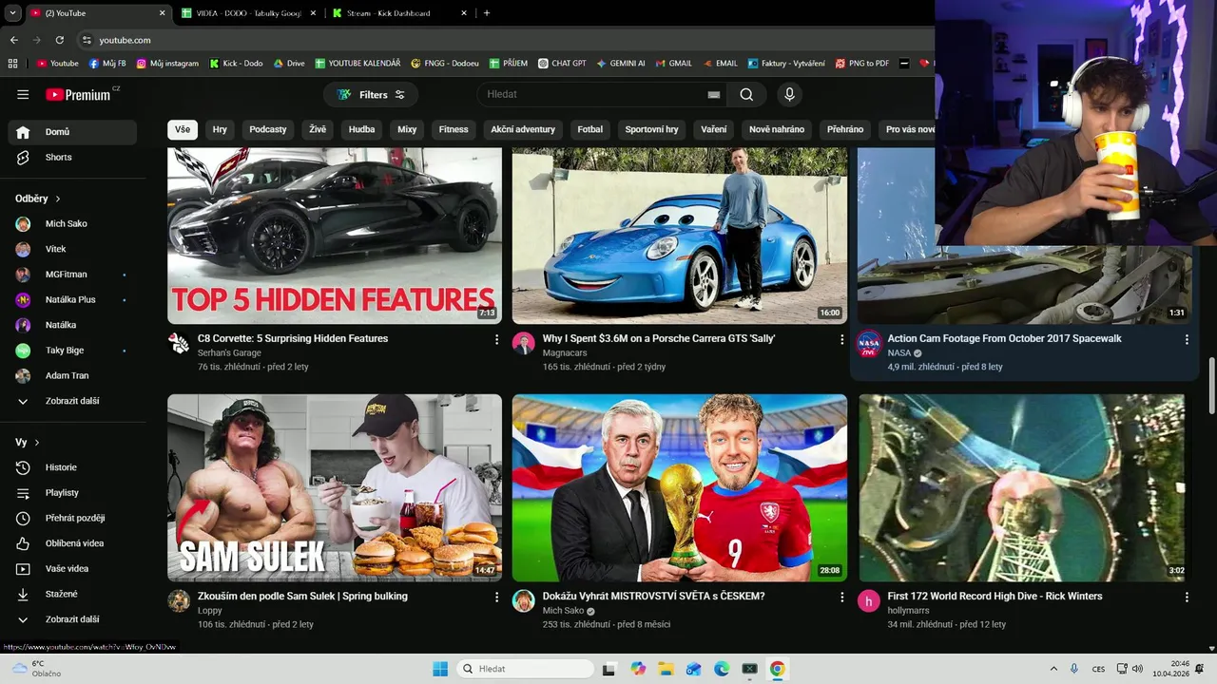
Task: Open more options for World Record High Dive video
Action: click(x=1187, y=597)
